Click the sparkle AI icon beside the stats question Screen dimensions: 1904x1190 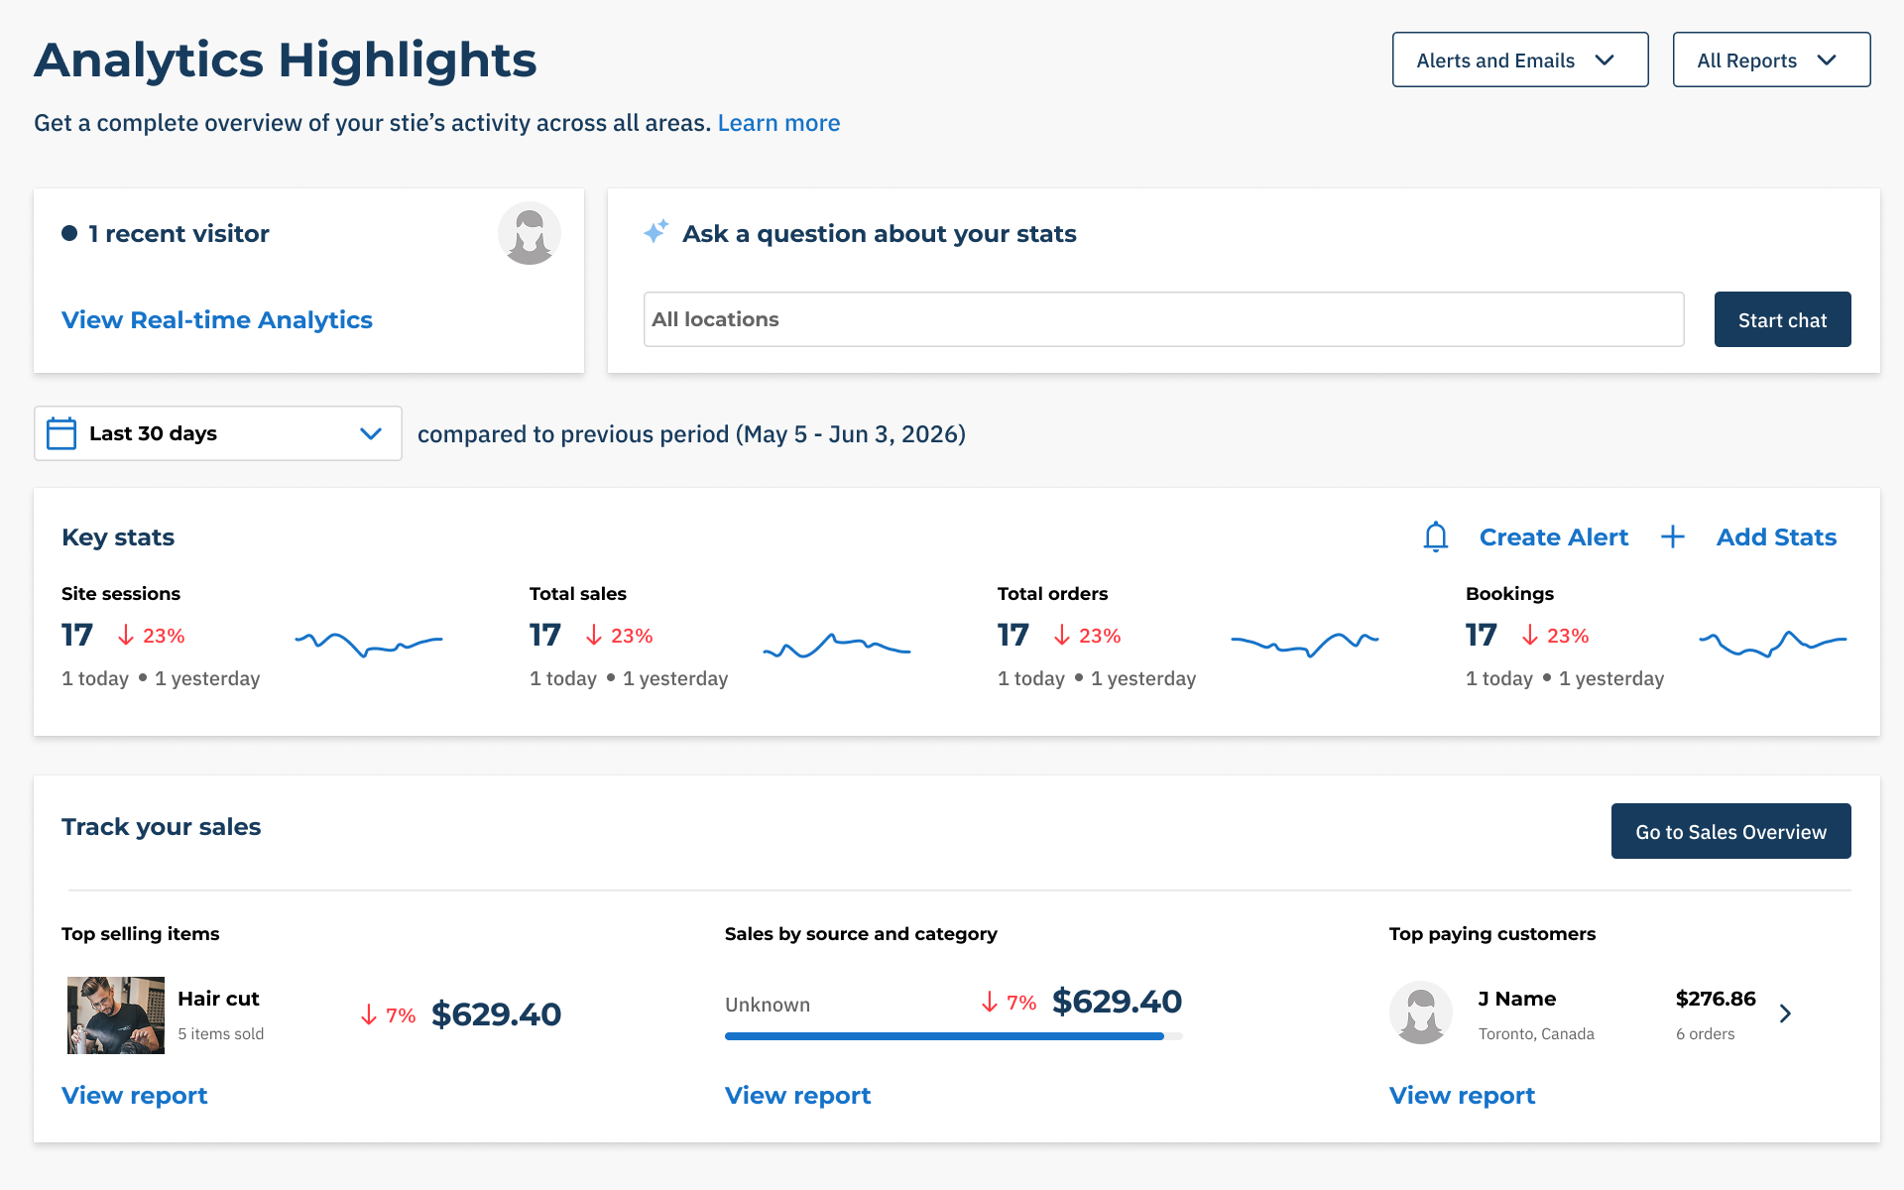click(x=655, y=231)
